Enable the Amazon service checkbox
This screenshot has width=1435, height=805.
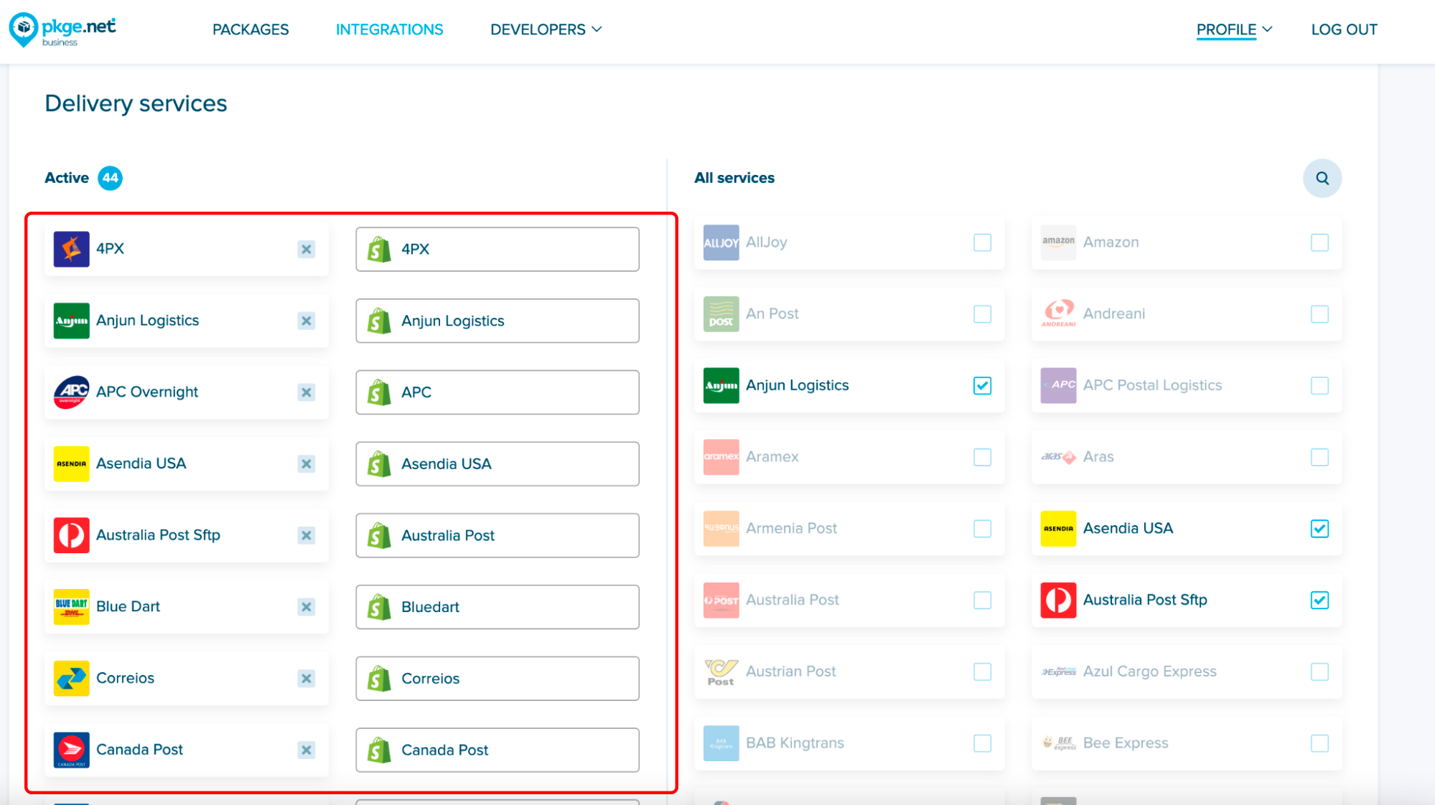(x=1319, y=243)
